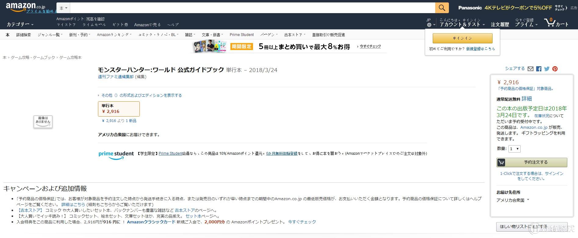The image size is (578, 238).
Task: Click the Amazon.co.jp logo
Action: coord(25,7)
